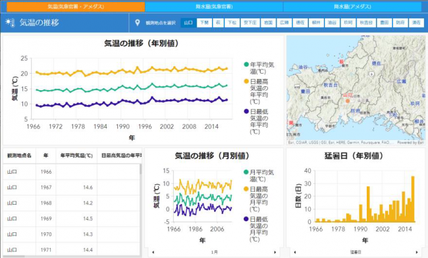Select the 柳井 observation point
Image resolution: width=428 pixels, height=258 pixels.
tap(316, 22)
